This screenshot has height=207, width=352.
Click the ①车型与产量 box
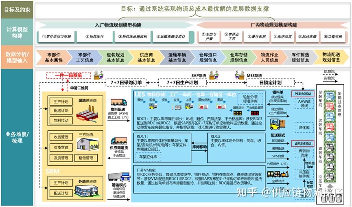tap(209, 37)
